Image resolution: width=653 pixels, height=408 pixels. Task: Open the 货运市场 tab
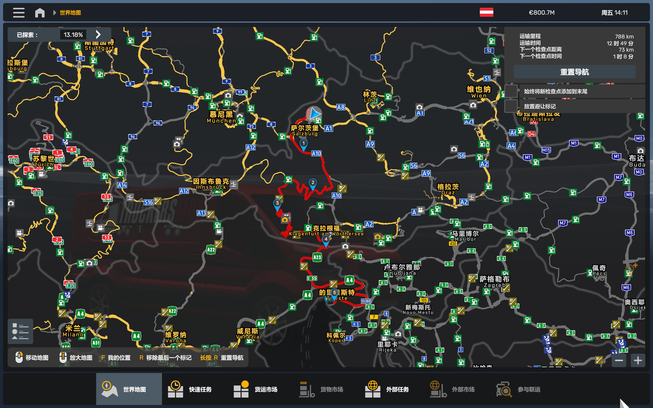(x=261, y=389)
